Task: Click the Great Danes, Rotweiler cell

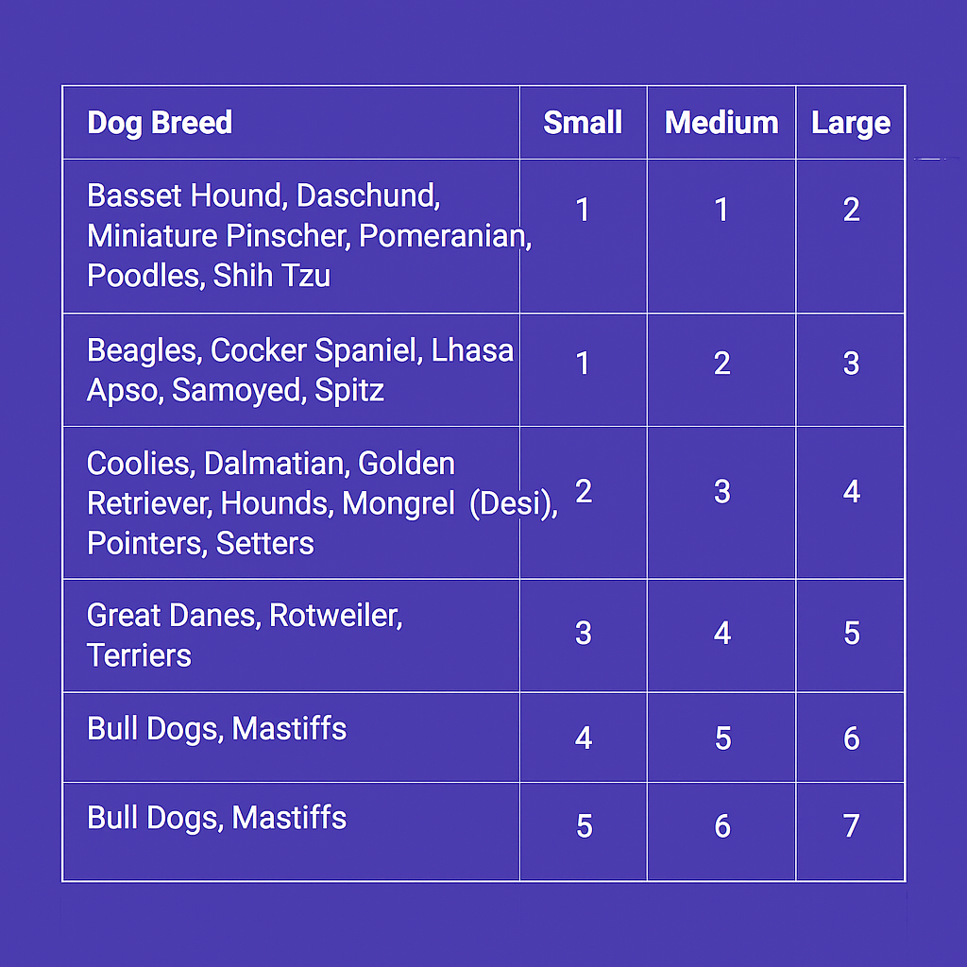Action: click(291, 636)
